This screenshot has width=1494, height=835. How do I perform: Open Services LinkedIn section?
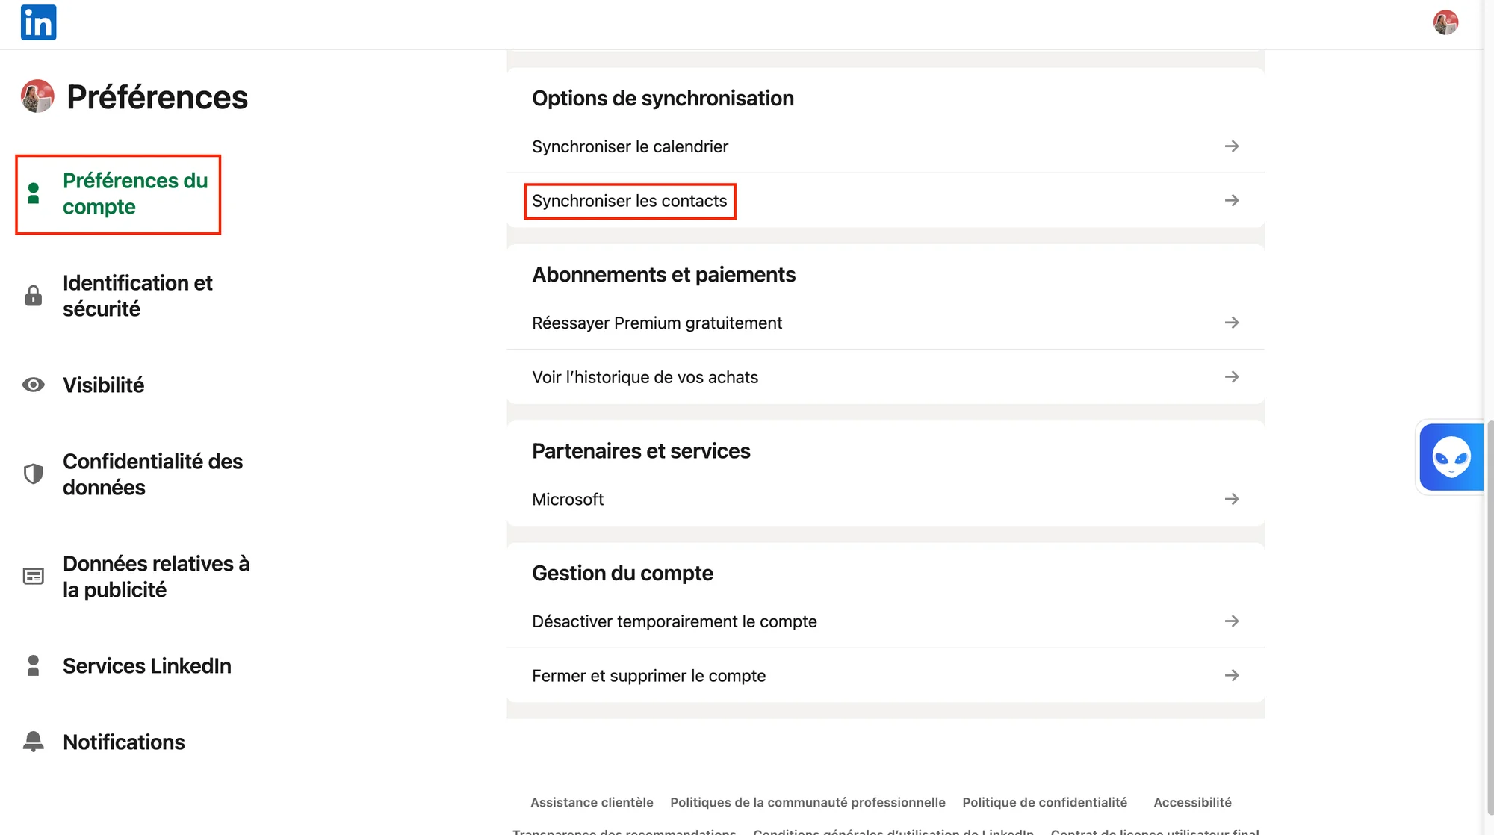click(147, 665)
